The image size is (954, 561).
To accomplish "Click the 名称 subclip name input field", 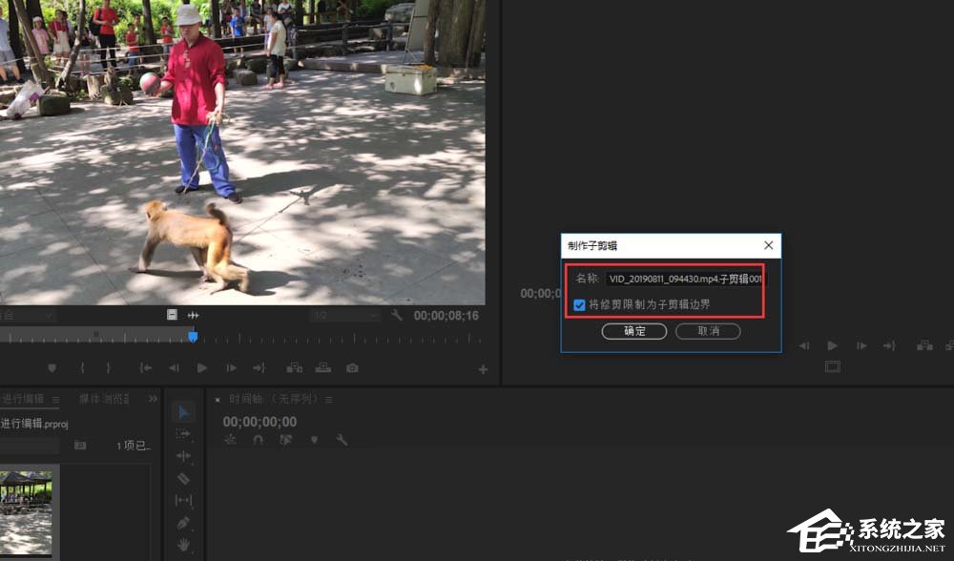I will [684, 280].
